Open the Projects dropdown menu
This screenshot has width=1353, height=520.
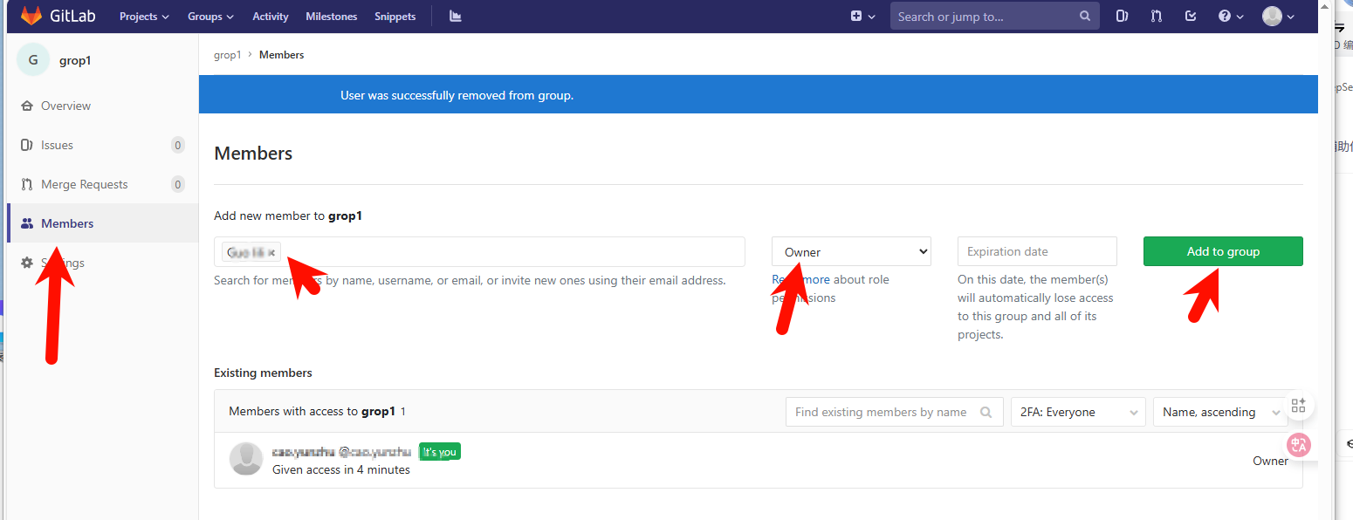144,17
